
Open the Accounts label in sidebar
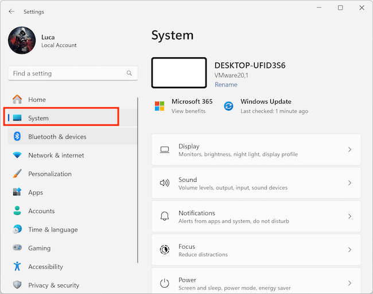[41, 211]
